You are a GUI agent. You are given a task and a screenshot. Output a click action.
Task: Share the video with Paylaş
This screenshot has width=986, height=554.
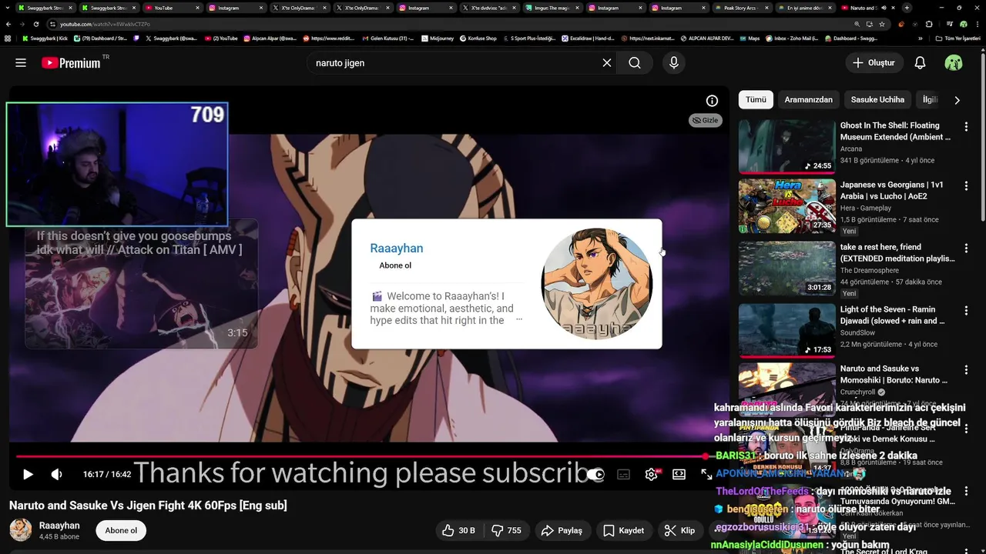coord(562,530)
